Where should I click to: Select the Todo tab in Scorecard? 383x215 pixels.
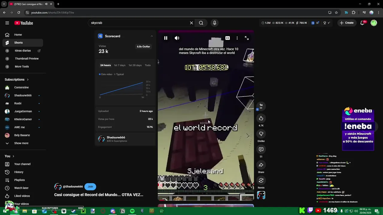click(x=148, y=65)
